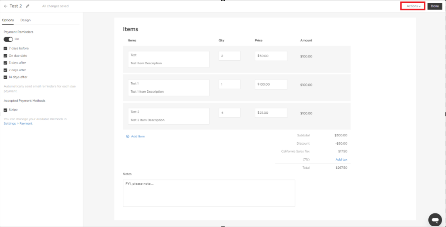The height and width of the screenshot is (227, 446).
Task: Click the California Sales Tax label
Action: click(295, 151)
